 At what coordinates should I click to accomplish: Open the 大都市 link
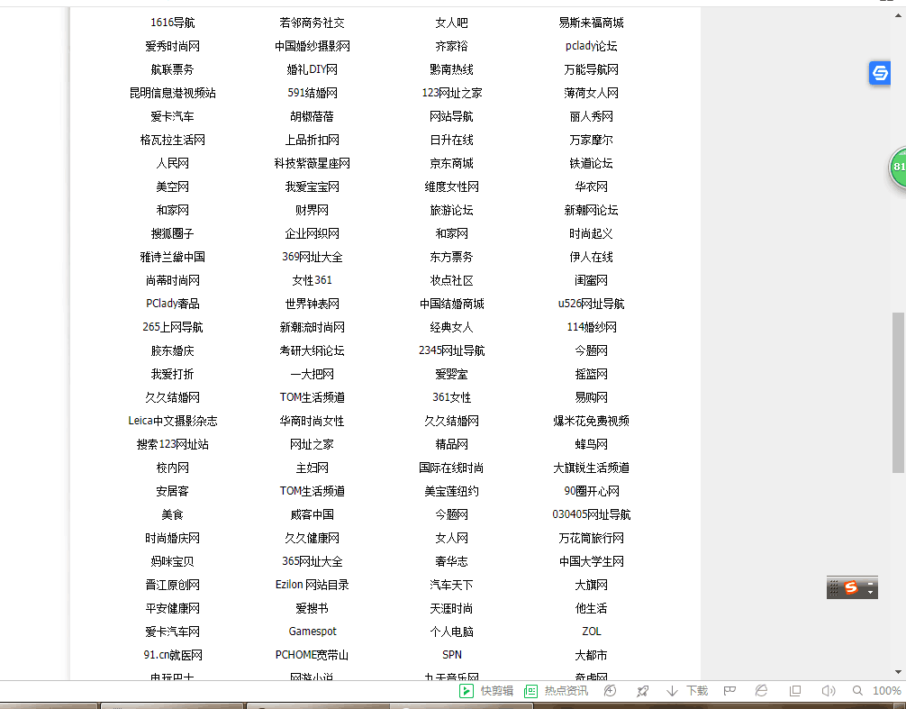click(x=591, y=655)
